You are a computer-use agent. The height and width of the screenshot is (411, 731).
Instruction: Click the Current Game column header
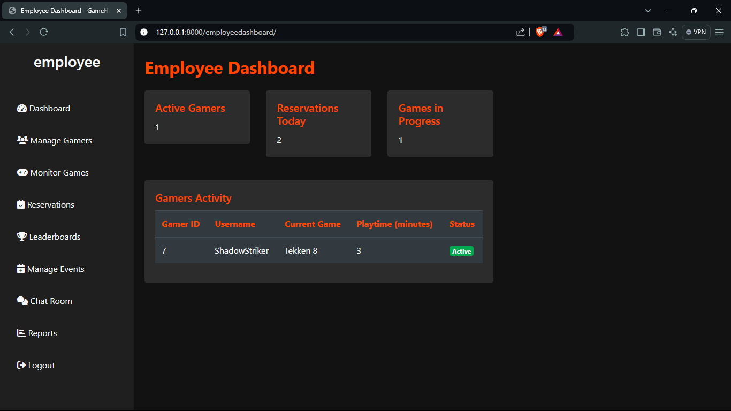click(x=313, y=224)
